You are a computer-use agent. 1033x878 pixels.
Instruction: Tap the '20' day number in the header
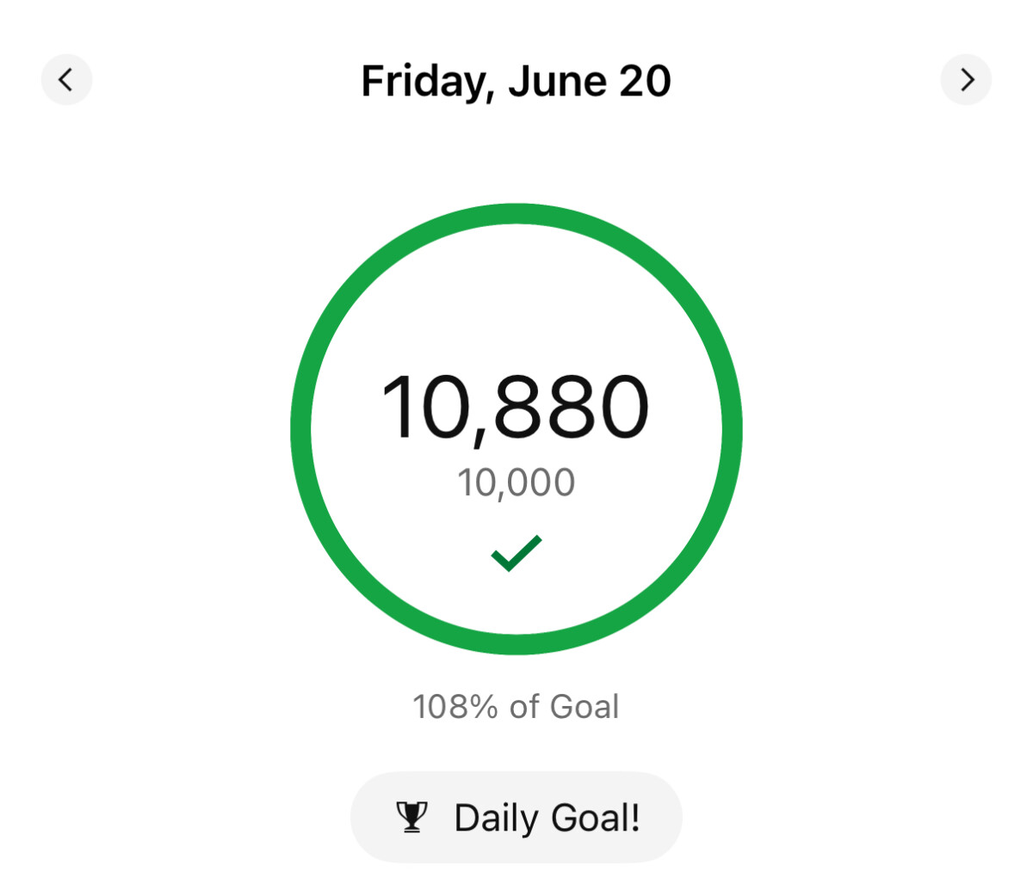[x=645, y=82]
